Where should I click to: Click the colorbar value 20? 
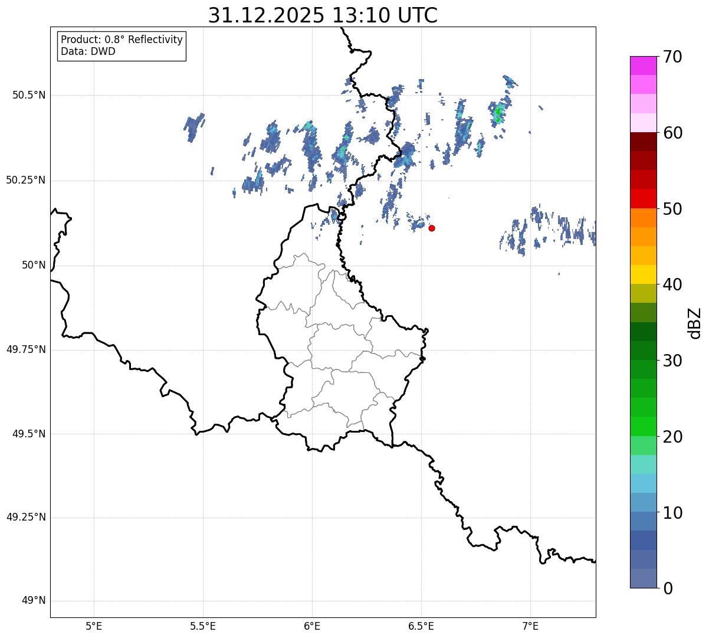[672, 437]
